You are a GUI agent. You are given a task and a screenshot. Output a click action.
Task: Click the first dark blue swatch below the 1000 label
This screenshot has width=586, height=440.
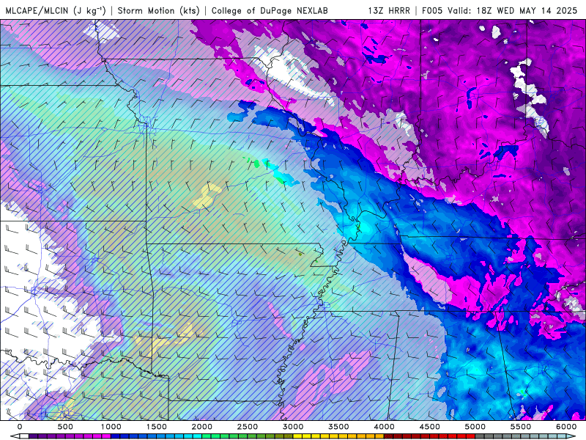(x=116, y=436)
